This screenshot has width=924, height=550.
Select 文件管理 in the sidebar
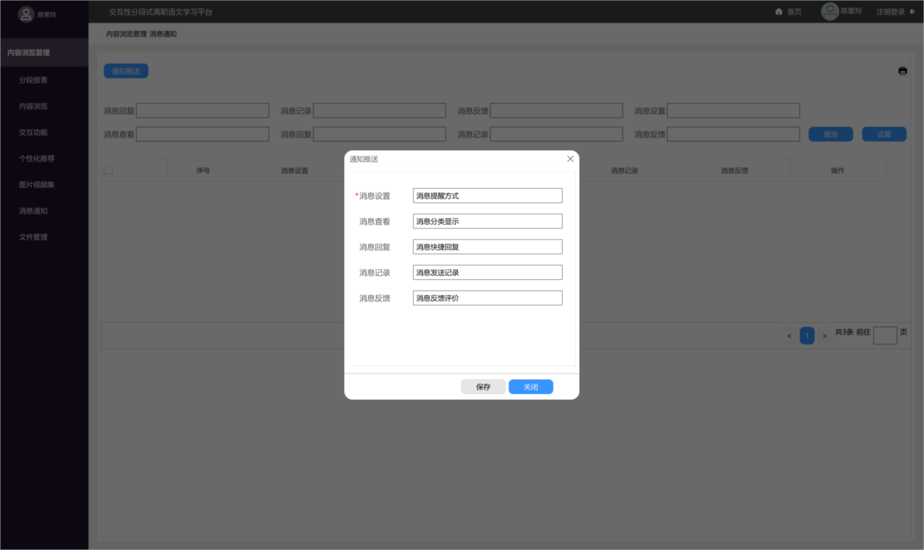[33, 237]
